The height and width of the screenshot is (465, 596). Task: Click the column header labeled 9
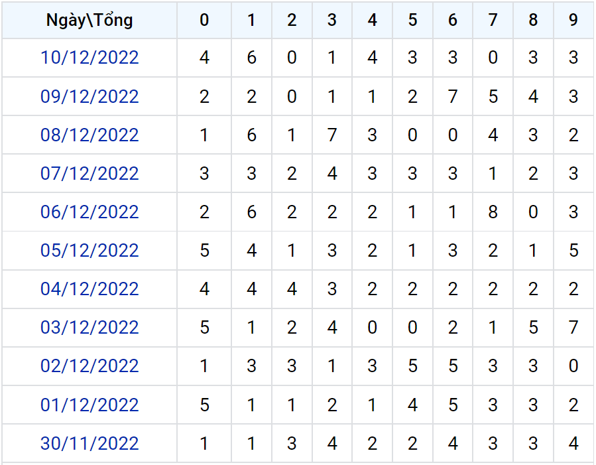click(x=573, y=21)
